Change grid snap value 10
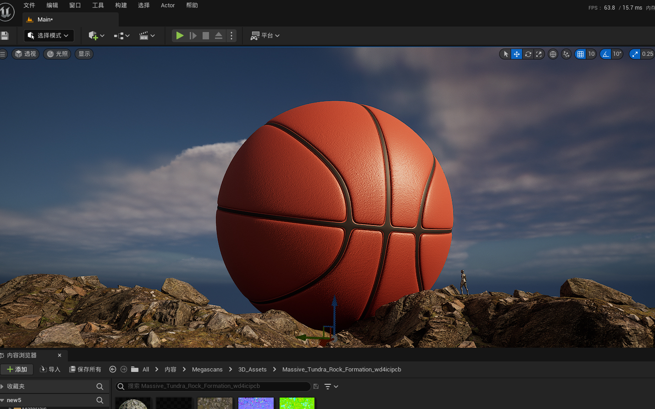655x409 pixels. tap(591, 54)
